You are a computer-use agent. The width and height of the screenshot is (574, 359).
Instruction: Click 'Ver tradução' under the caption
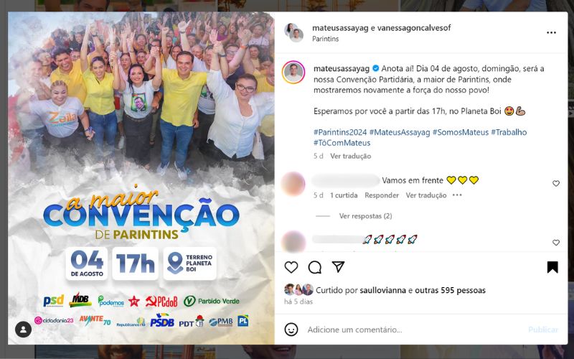pos(350,156)
